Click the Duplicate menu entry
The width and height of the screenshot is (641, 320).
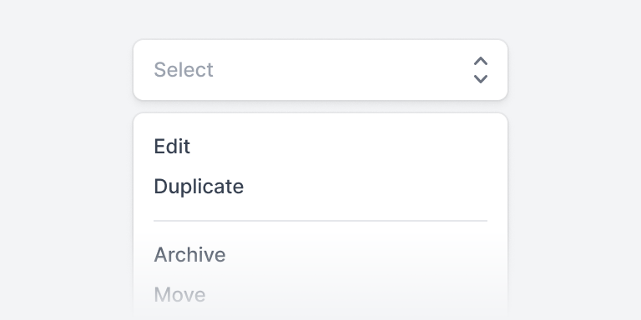coord(199,187)
